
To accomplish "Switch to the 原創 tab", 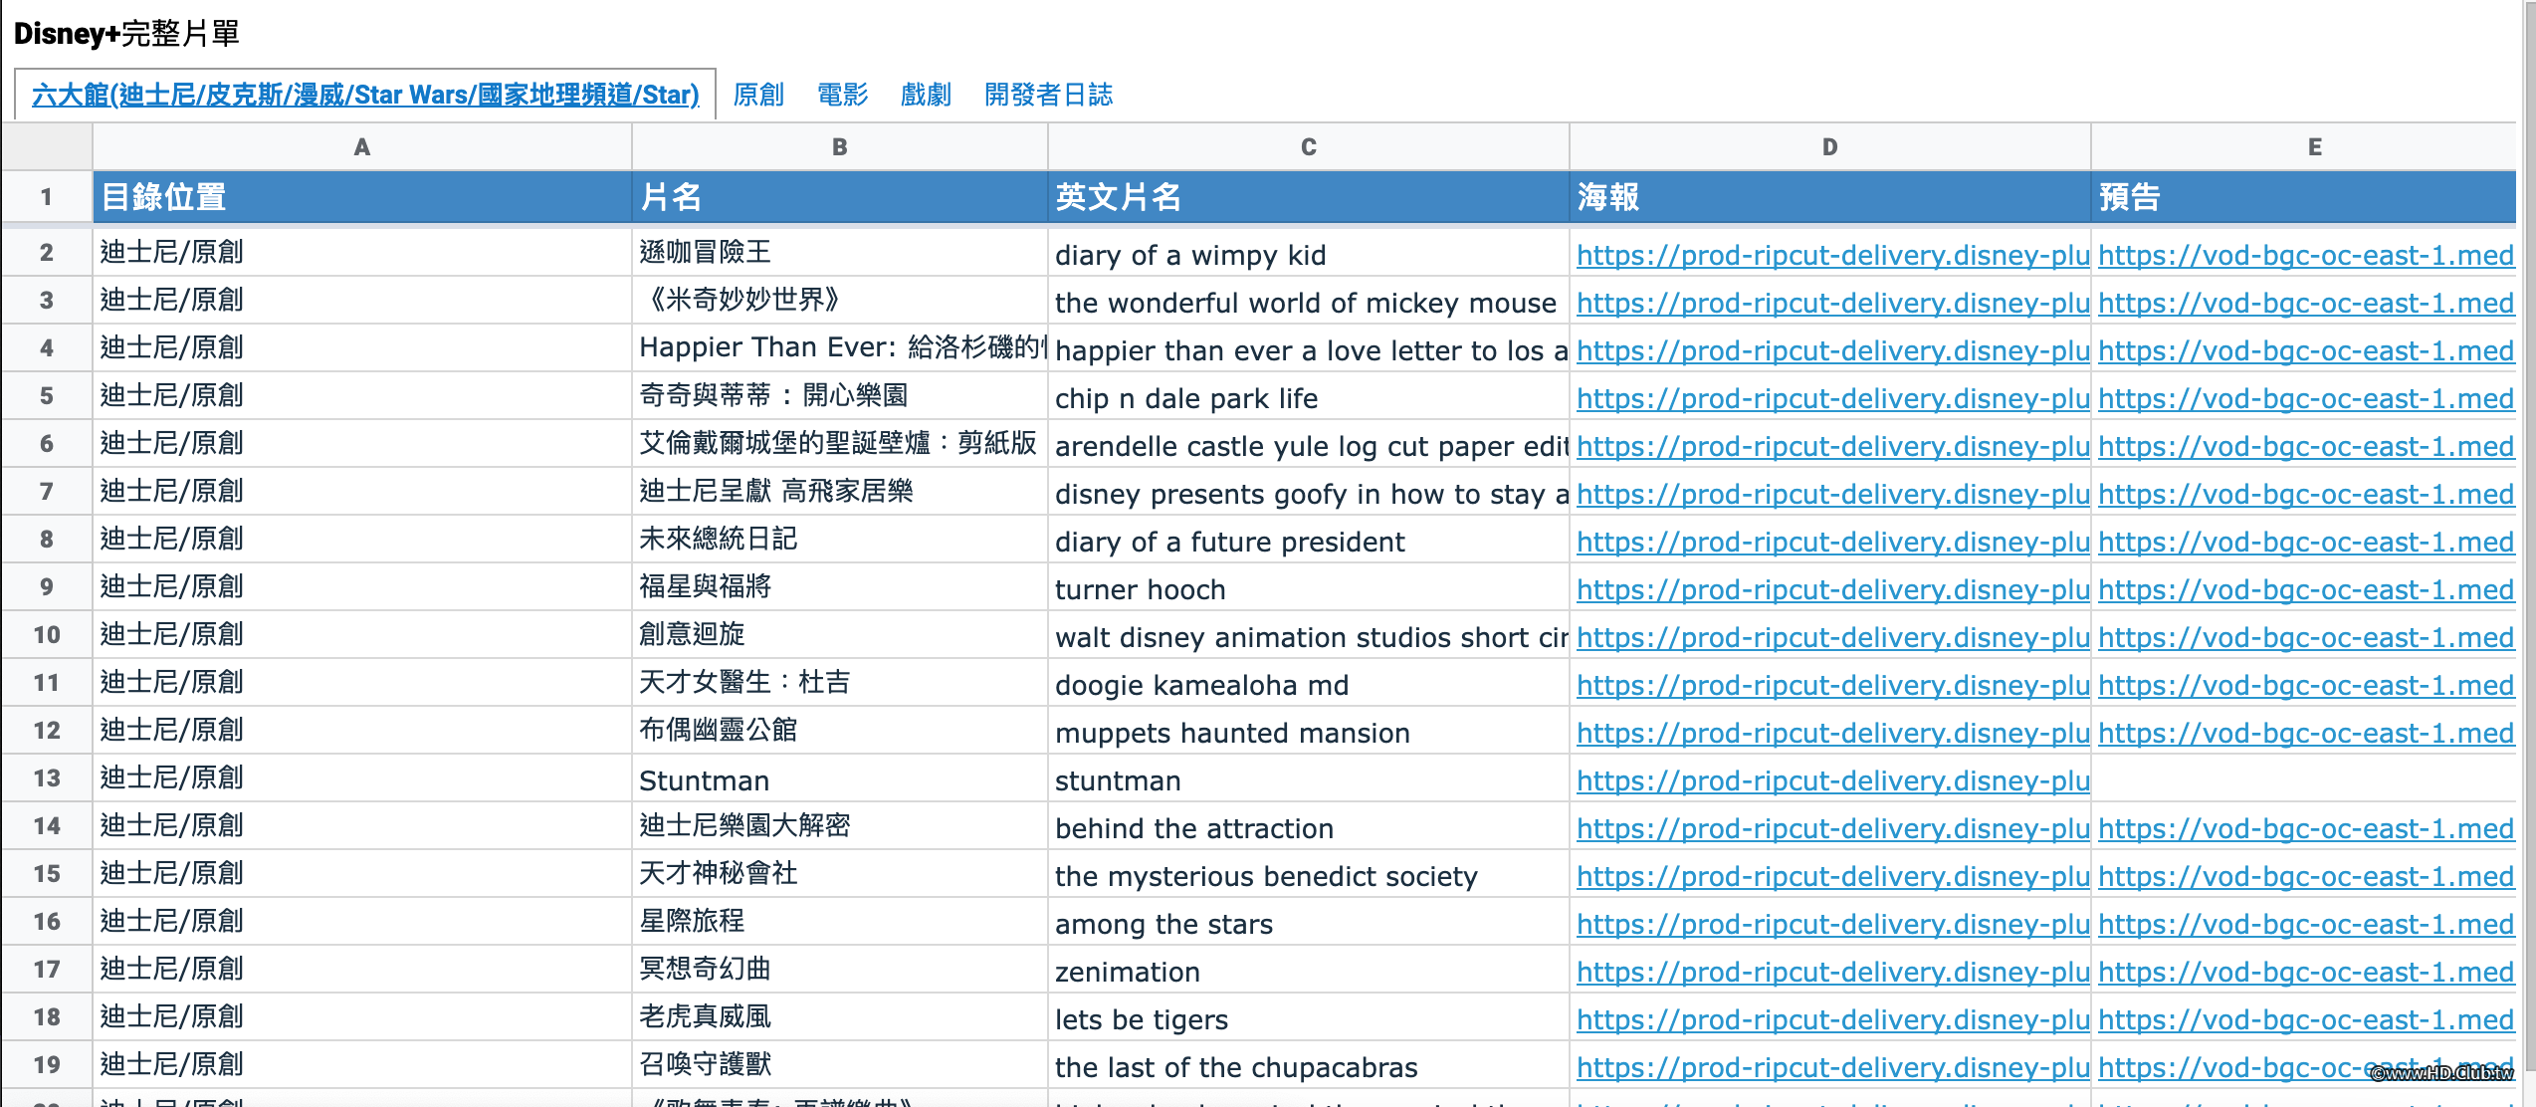I will click(759, 95).
